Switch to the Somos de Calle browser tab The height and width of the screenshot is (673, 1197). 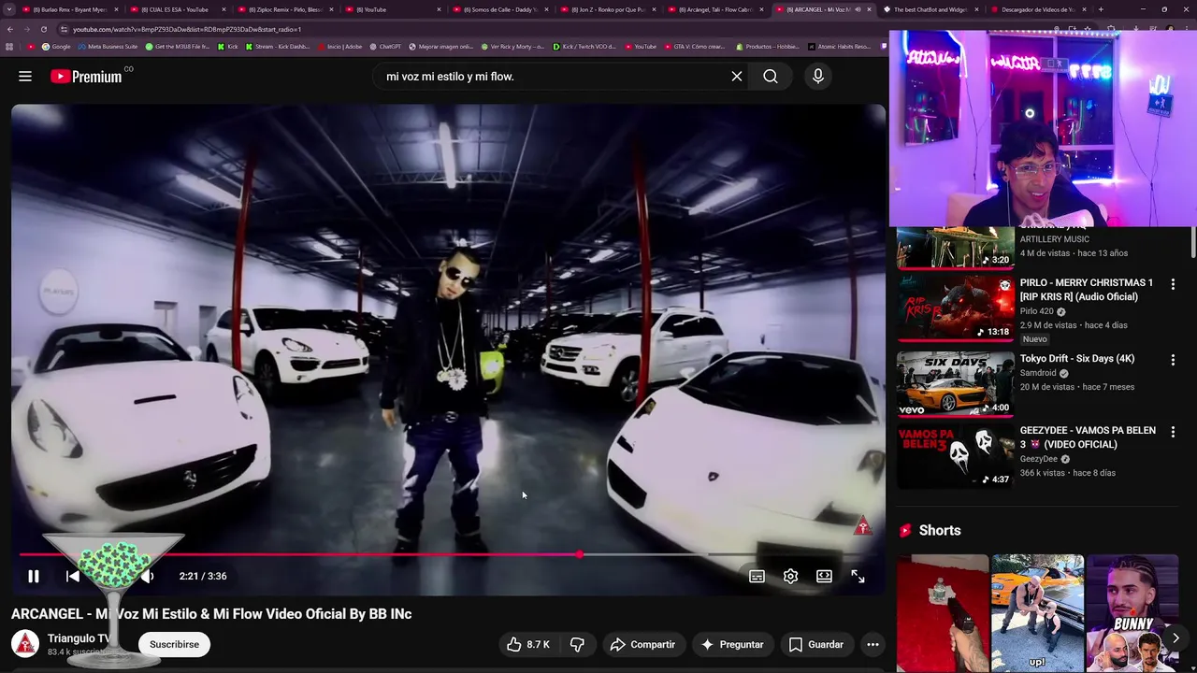[x=500, y=9]
